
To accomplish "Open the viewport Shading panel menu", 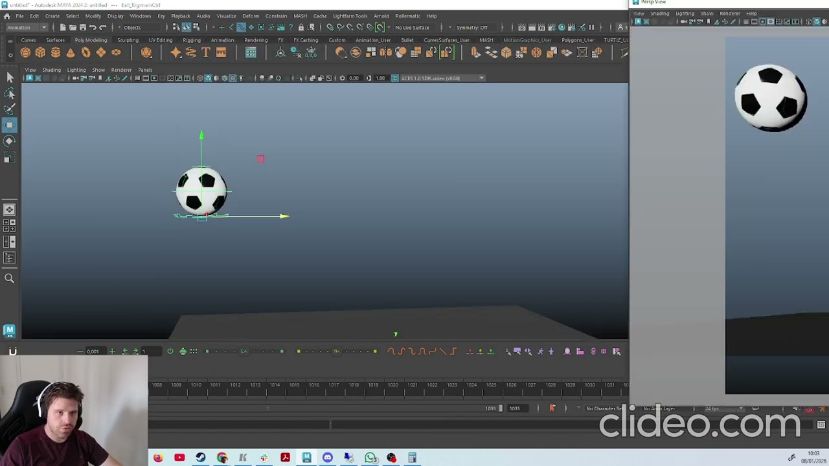I will click(x=51, y=70).
